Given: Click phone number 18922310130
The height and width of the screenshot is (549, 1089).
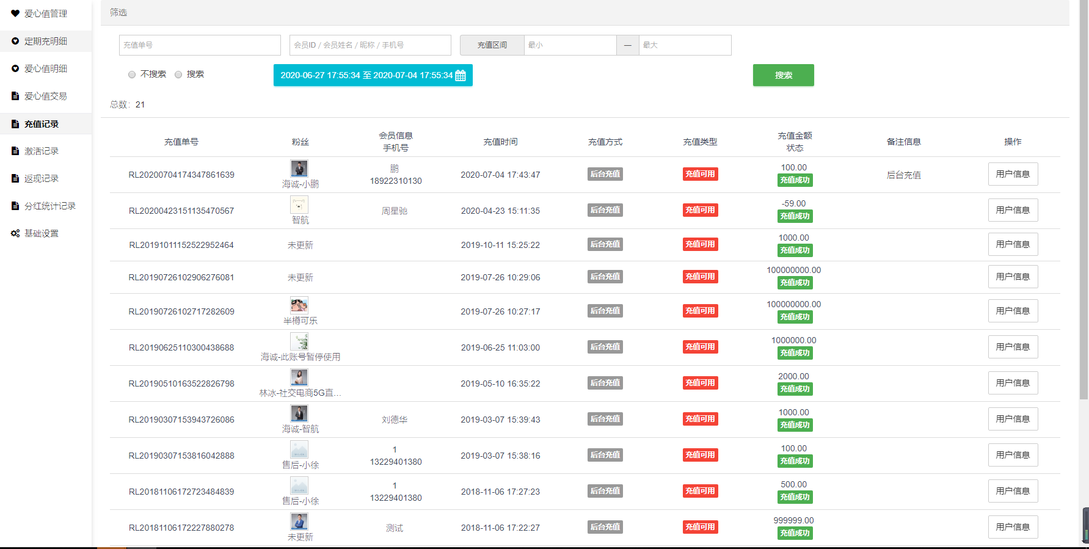Looking at the screenshot, I should click(396, 181).
